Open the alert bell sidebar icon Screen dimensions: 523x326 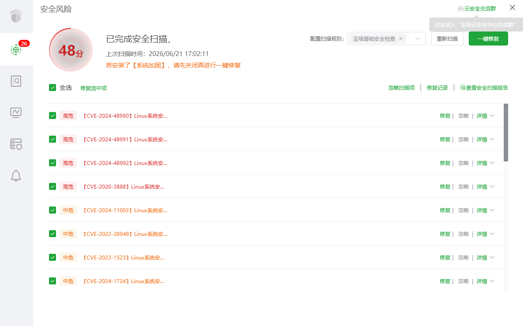click(16, 175)
